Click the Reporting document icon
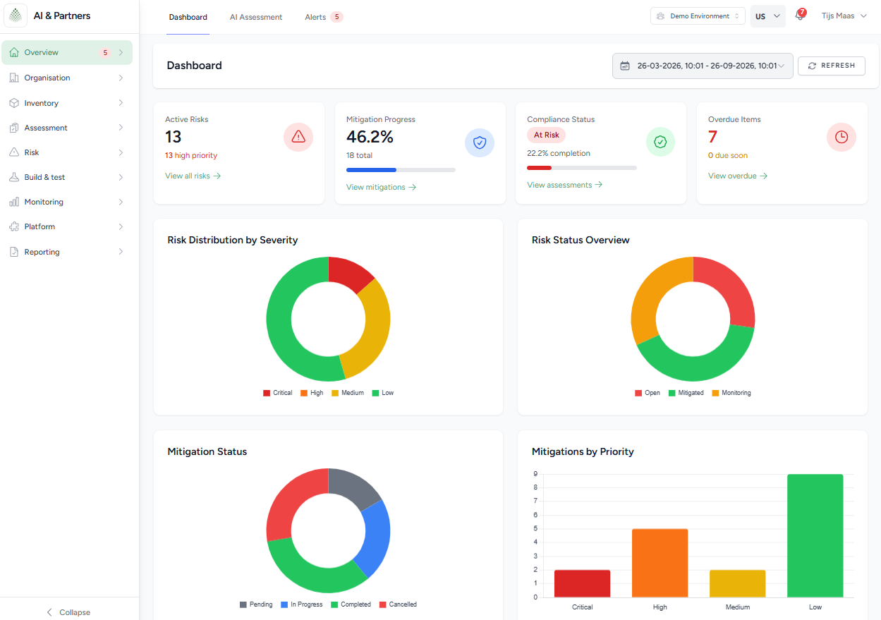This screenshot has width=881, height=620. click(x=14, y=252)
